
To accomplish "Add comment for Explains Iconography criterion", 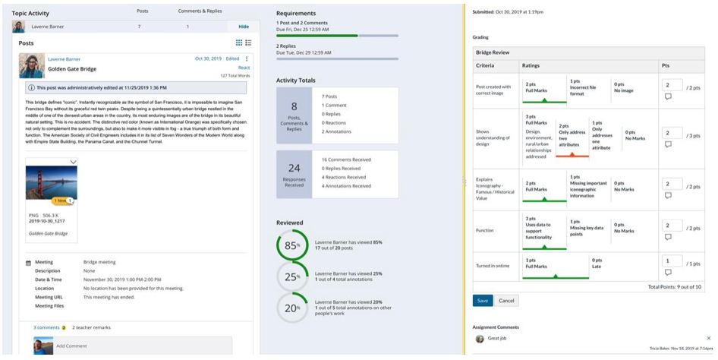I will tap(668, 196).
